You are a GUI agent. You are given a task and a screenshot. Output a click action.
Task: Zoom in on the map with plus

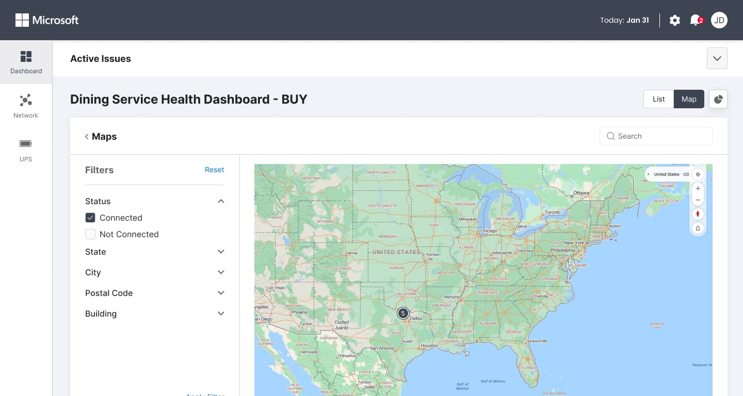(698, 189)
